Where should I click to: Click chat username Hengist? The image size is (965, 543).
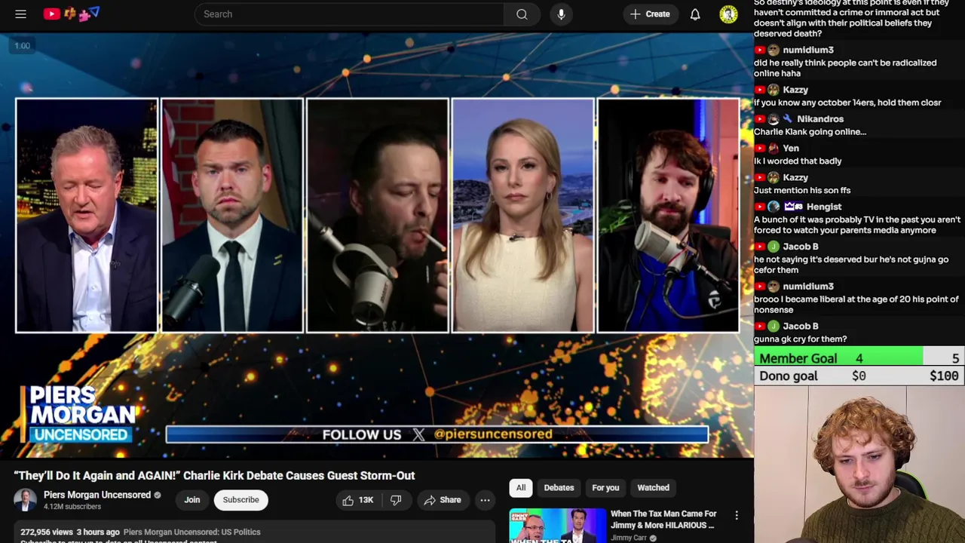point(824,207)
